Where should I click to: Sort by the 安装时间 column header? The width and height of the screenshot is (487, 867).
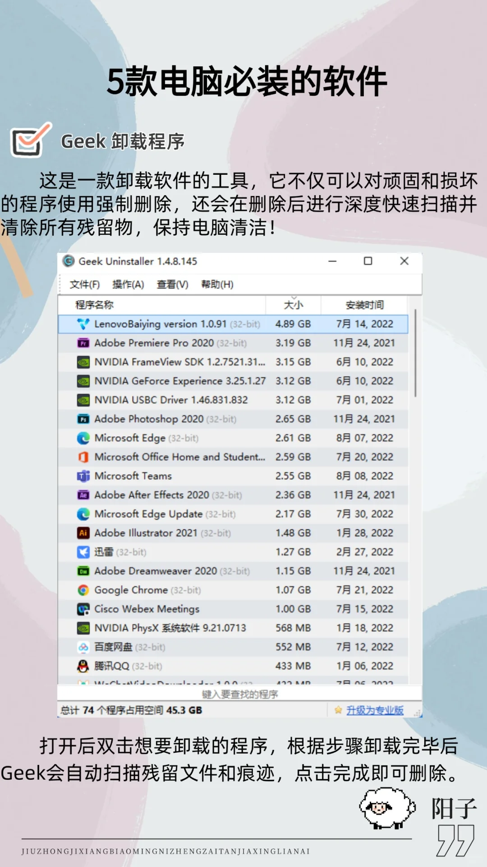[364, 305]
